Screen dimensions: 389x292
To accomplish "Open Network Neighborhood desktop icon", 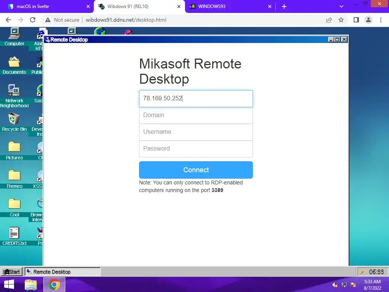I will (x=14, y=96).
